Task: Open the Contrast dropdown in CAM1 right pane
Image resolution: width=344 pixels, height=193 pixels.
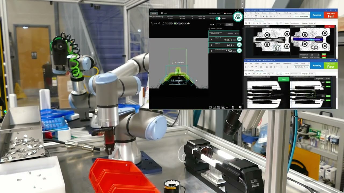Action: tap(313, 26)
